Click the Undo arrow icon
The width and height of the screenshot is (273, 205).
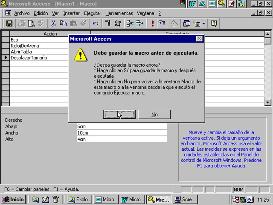pos(96,23)
